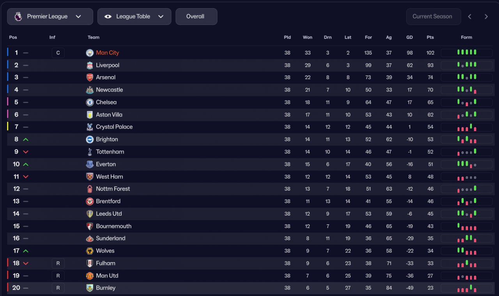Click the Man Utd club crest
The height and width of the screenshot is (296, 499).
pos(90,276)
